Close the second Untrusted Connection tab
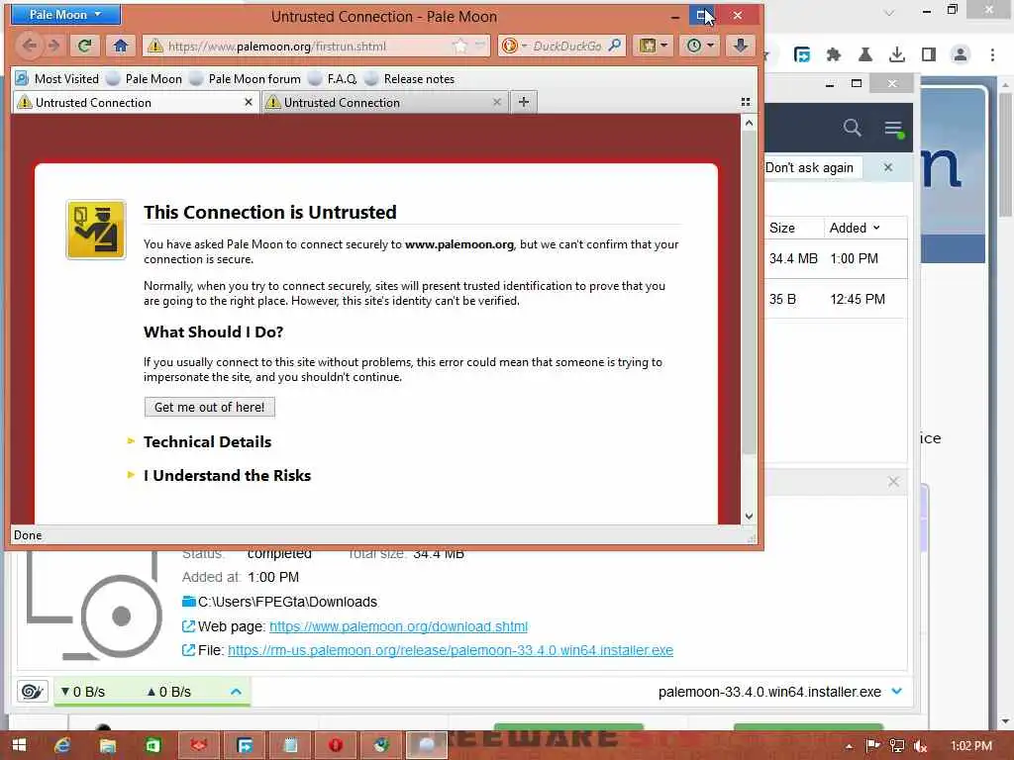1014x760 pixels. pyautogui.click(x=497, y=102)
